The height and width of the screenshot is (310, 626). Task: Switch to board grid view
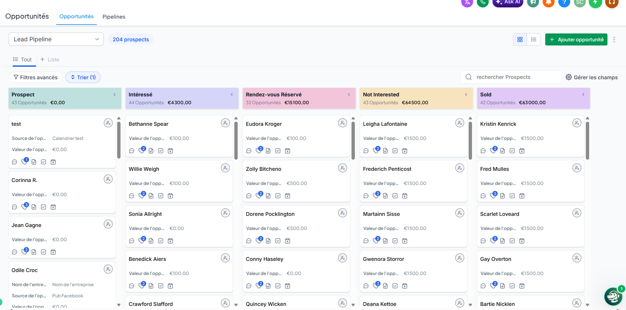coord(520,39)
